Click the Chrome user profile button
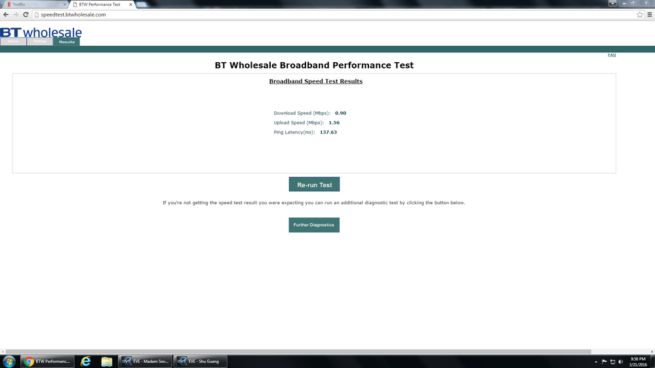 coord(612,3)
